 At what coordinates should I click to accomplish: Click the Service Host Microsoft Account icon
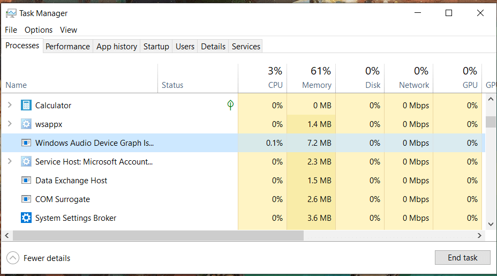coord(26,161)
